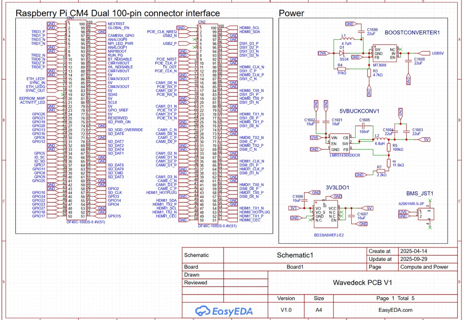
Task: Click the Update at date 2025-09-29
Action: [x=414, y=259]
